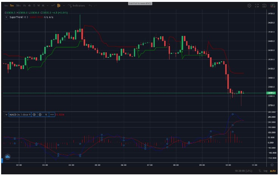Collapse the MACD indicator legend arrow
Viewport: 280px width, 177px height.
[6, 115]
